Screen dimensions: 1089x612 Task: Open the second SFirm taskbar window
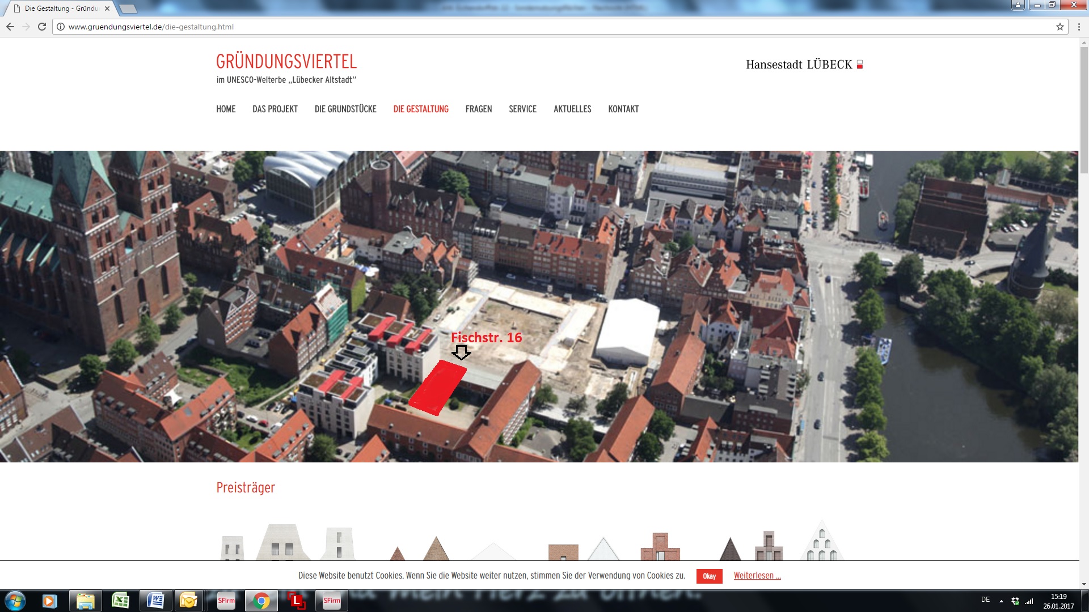(332, 601)
